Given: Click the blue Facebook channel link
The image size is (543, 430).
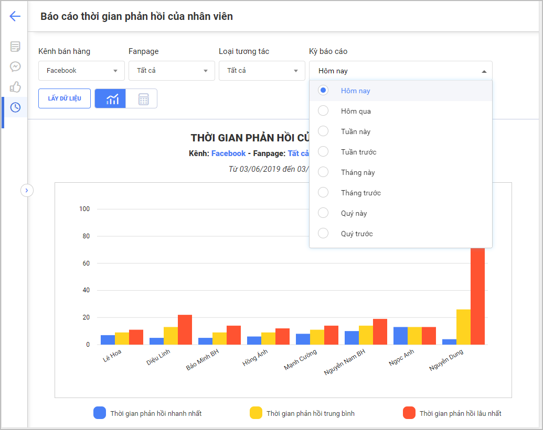Looking at the screenshot, I should [228, 153].
